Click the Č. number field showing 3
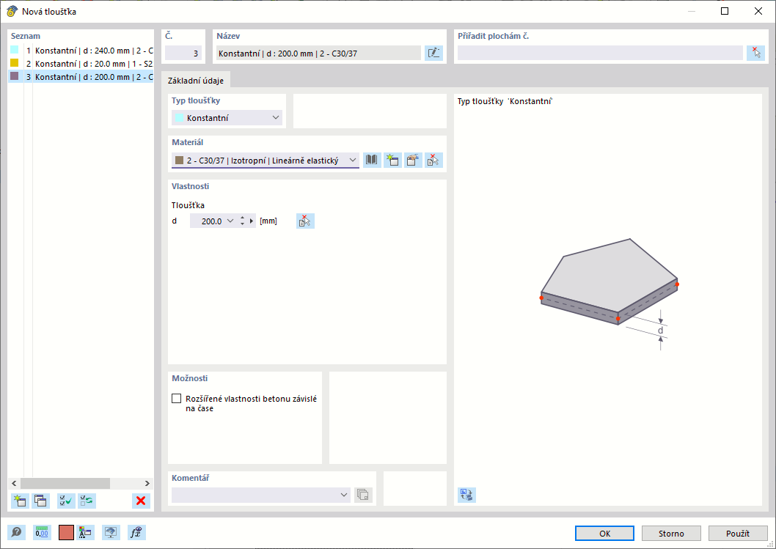Viewport: 776px width, 549px height. 183,53
